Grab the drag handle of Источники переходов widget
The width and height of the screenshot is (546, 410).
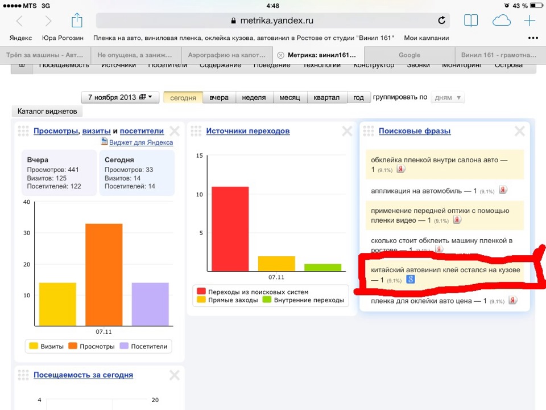tap(196, 131)
